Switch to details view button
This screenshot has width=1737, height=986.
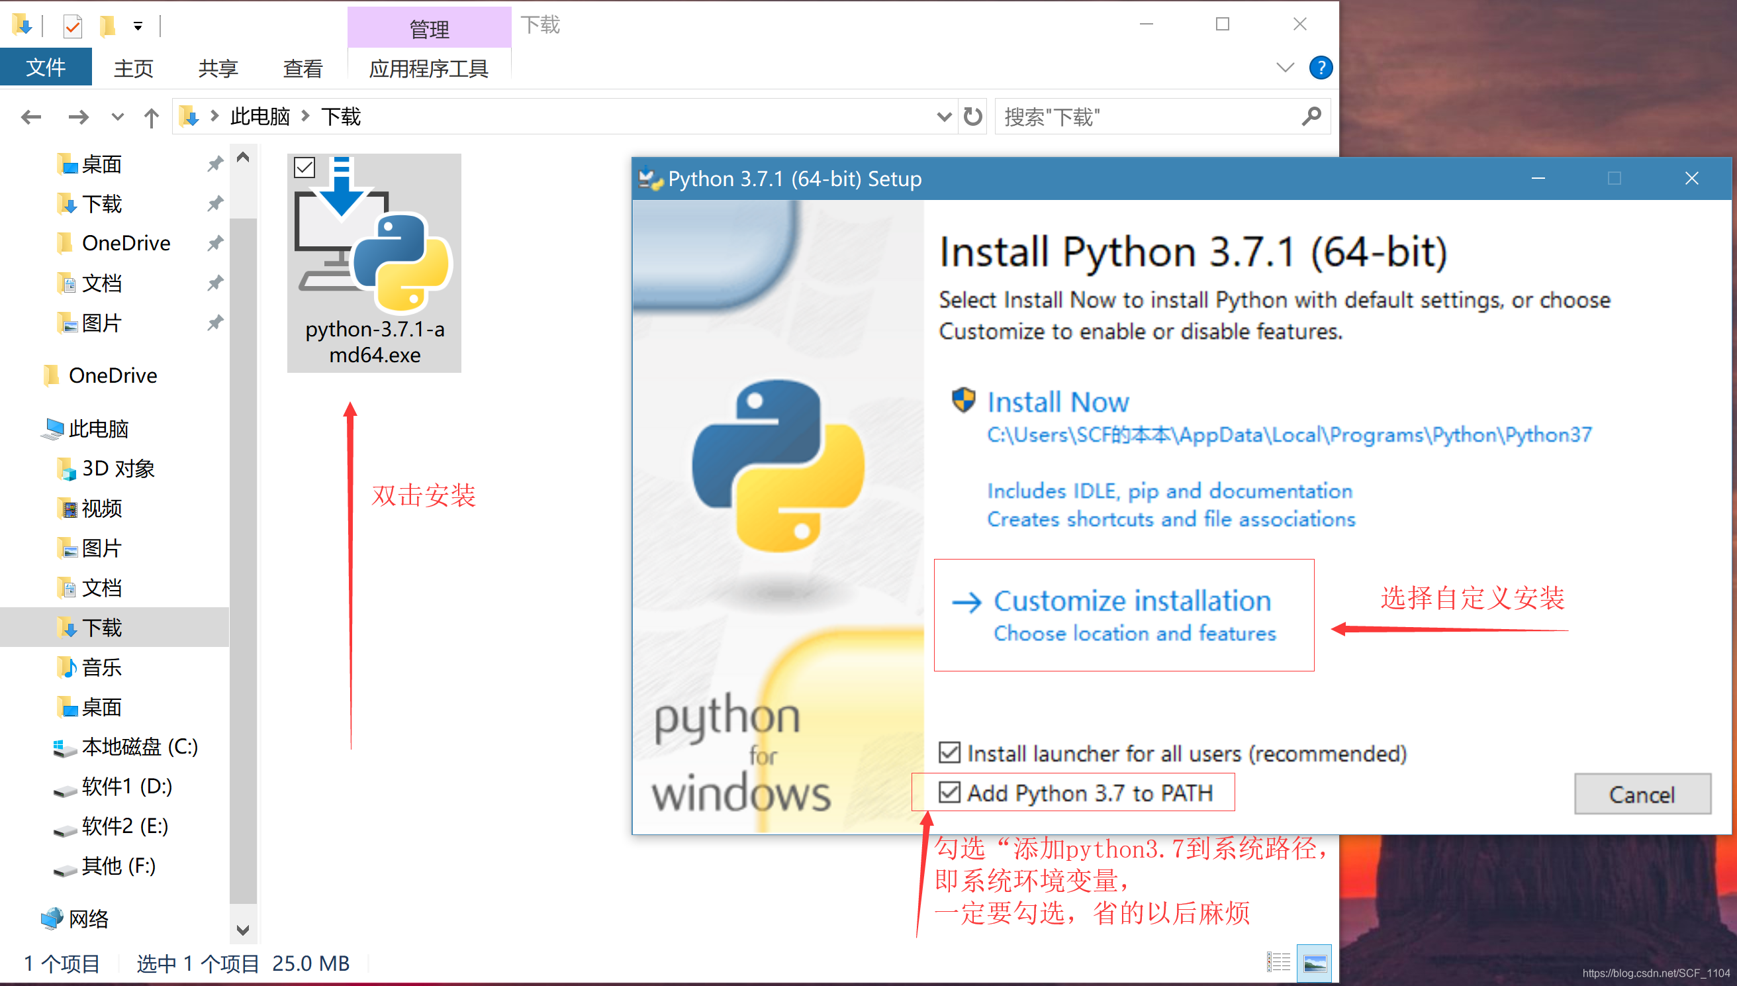(x=1278, y=962)
